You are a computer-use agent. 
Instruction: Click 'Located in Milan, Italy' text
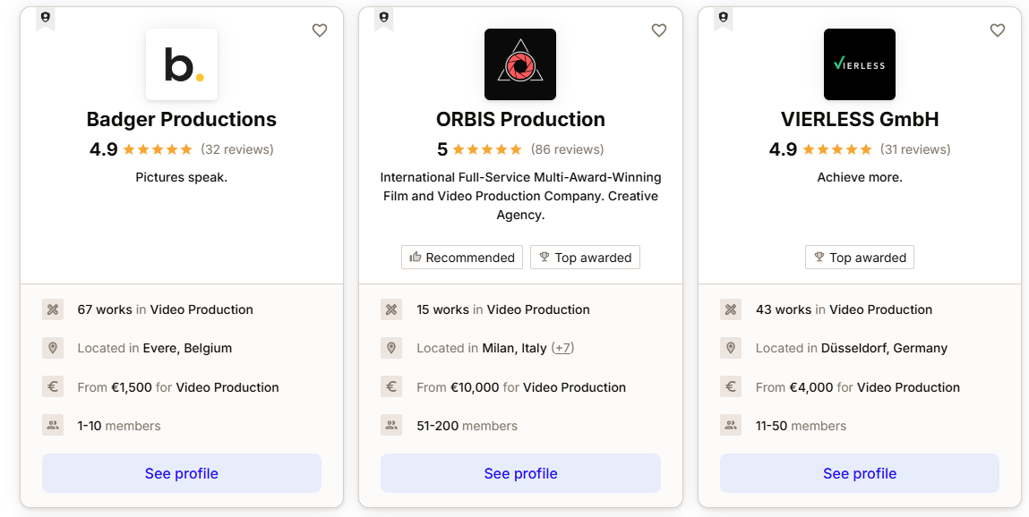click(x=482, y=348)
